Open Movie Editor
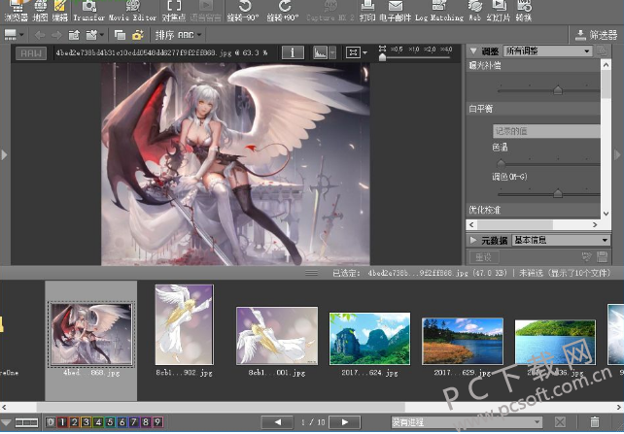Image resolution: width=624 pixels, height=434 pixels. pos(132,11)
